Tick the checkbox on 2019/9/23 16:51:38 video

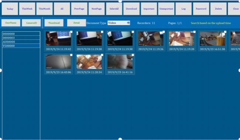pyautogui.click(x=225, y=32)
